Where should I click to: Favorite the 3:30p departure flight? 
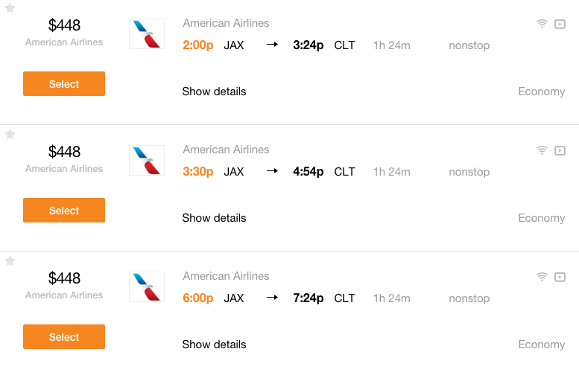10,134
